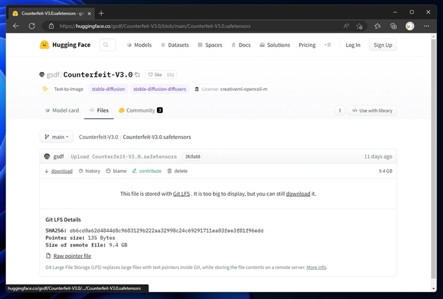Open Models in the navigation bar
This screenshot has height=299, width=443.
pos(139,45)
